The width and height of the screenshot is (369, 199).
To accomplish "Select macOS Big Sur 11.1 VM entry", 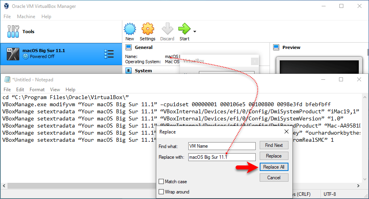I will pos(61,54).
